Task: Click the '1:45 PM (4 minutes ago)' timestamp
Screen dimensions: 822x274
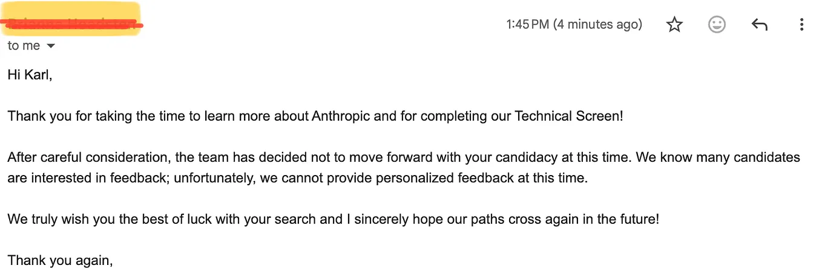Action: pyautogui.click(x=574, y=25)
